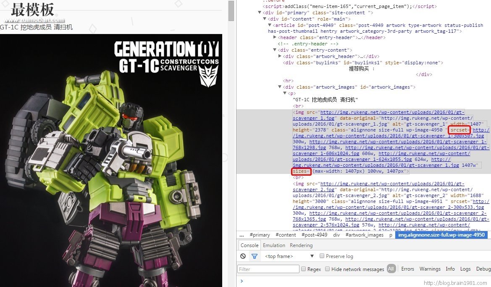Filter console to Warnings only

pyautogui.click(x=430, y=269)
